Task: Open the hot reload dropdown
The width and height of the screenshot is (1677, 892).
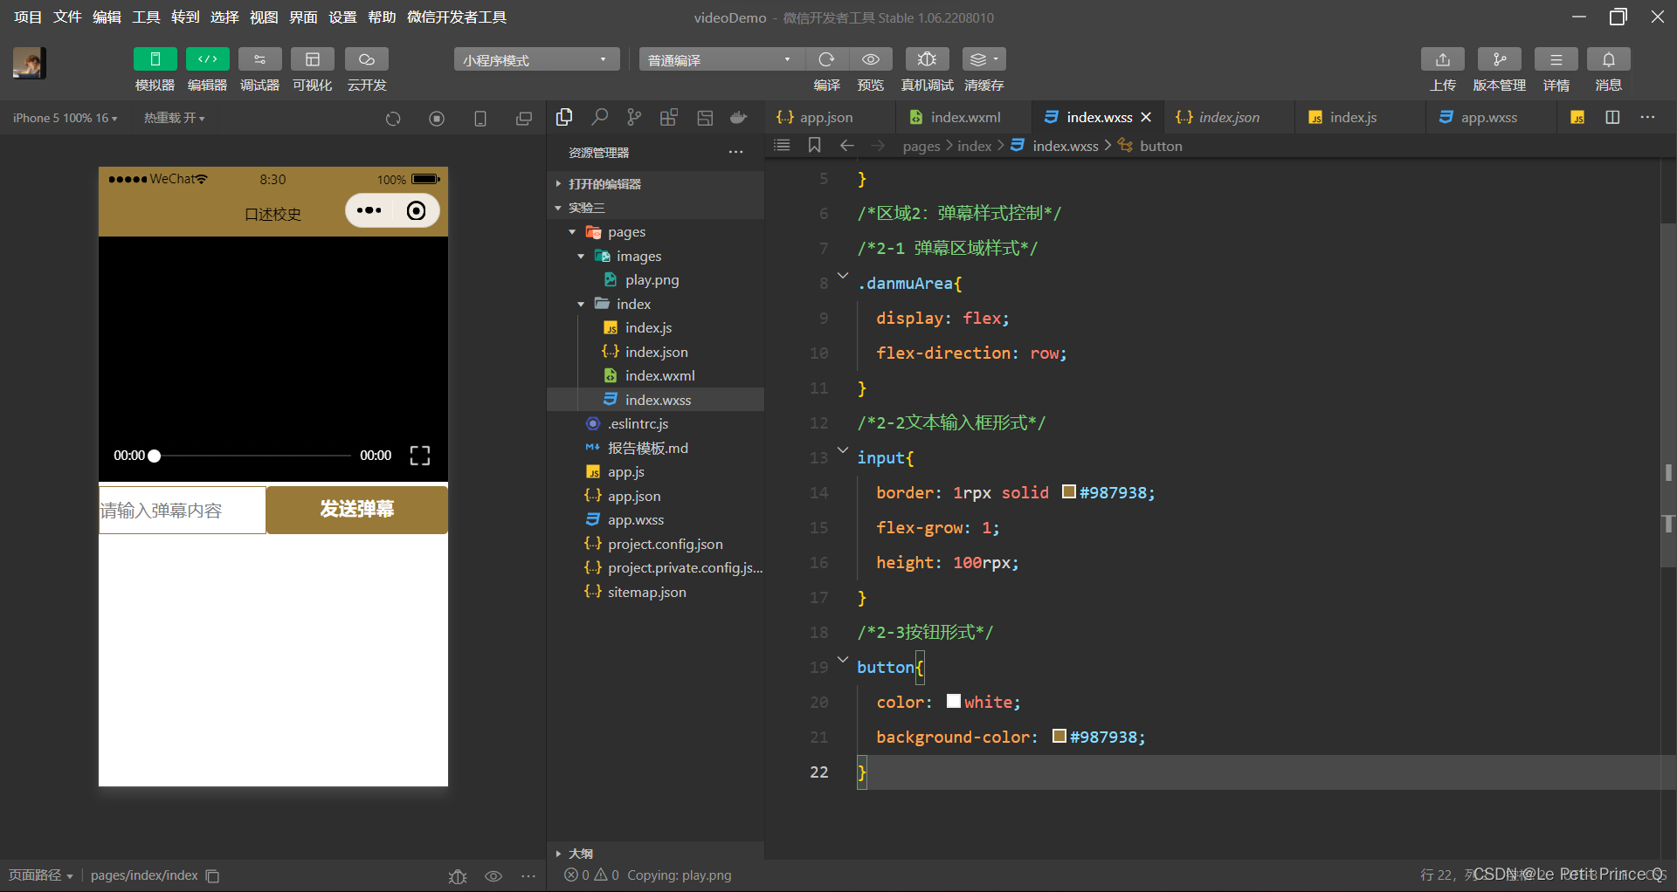Action: 174,118
